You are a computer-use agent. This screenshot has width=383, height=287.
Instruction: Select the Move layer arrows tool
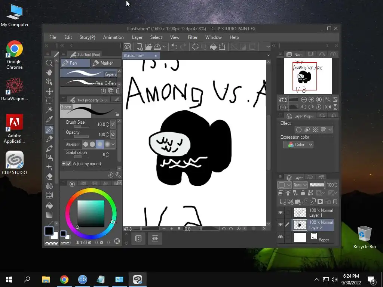pos(49,91)
